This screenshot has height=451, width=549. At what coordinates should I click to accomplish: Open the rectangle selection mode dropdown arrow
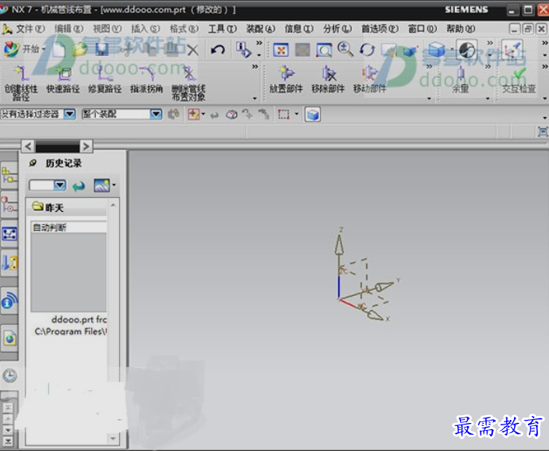tap(297, 115)
